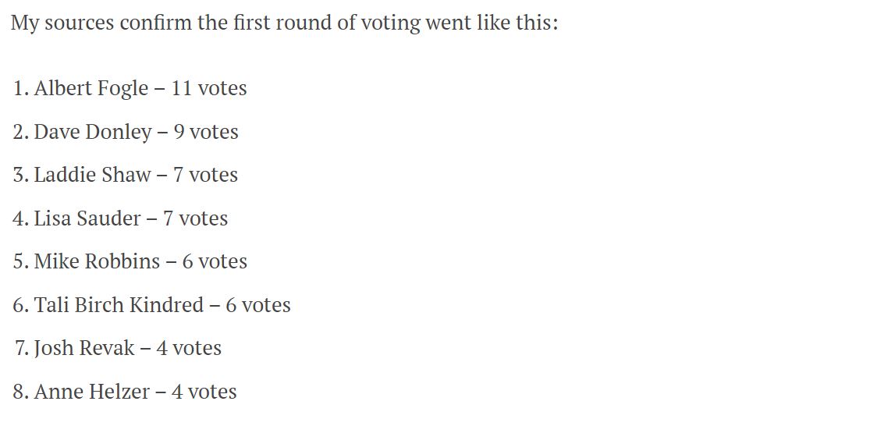Click the Lisa Sauder 7 votes line
This screenshot has height=426, width=884.
(120, 218)
